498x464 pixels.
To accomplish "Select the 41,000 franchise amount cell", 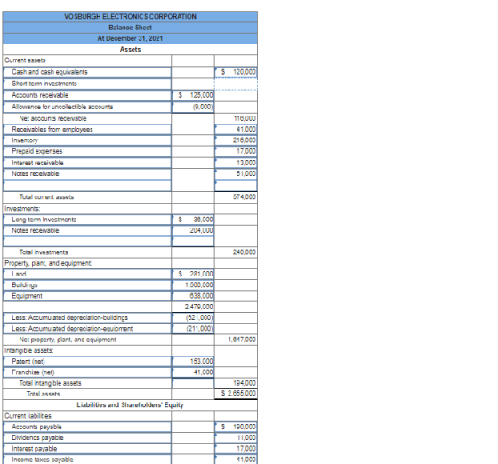I will coord(193,372).
